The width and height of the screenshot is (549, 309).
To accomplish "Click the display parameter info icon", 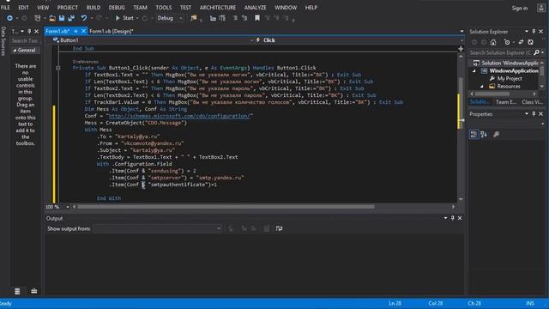I will (x=222, y=18).
